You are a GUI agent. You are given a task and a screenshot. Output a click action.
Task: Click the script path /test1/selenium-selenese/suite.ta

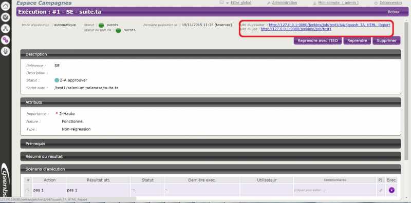click(x=86, y=88)
